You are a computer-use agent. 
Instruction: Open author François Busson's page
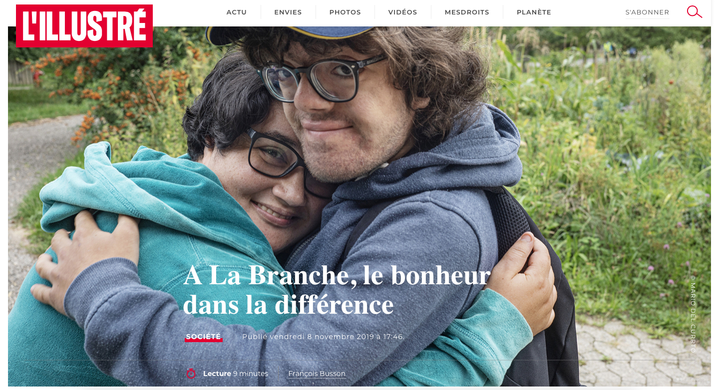(317, 374)
